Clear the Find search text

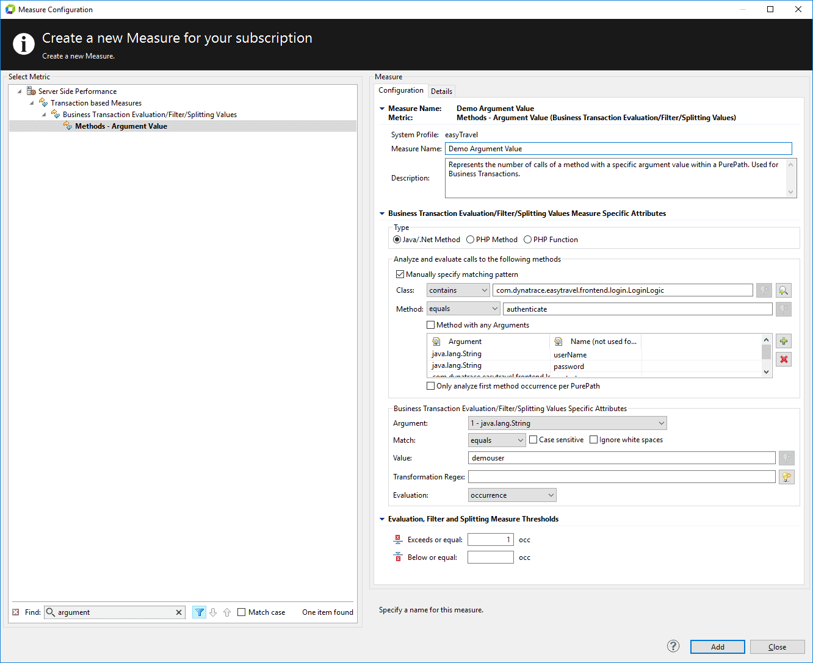click(x=179, y=612)
